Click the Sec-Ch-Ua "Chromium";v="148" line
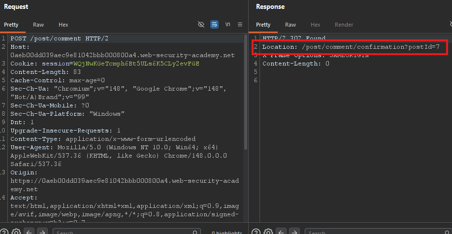 119,89
